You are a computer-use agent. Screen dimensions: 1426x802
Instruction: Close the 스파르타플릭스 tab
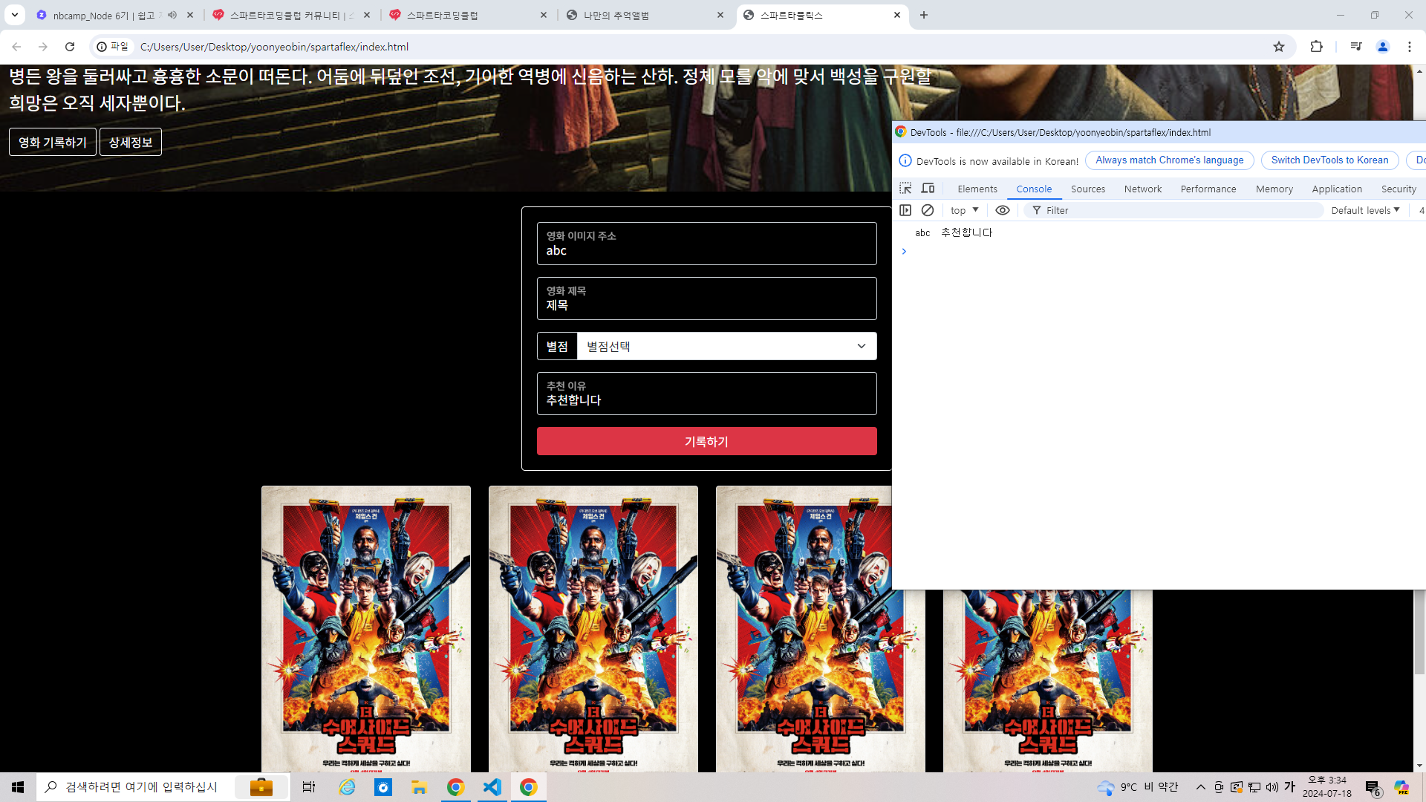click(x=897, y=15)
